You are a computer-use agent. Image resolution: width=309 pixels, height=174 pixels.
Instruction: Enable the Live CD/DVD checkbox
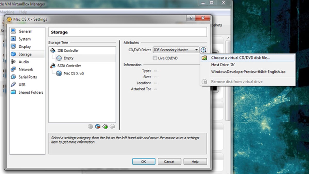[x=155, y=58]
